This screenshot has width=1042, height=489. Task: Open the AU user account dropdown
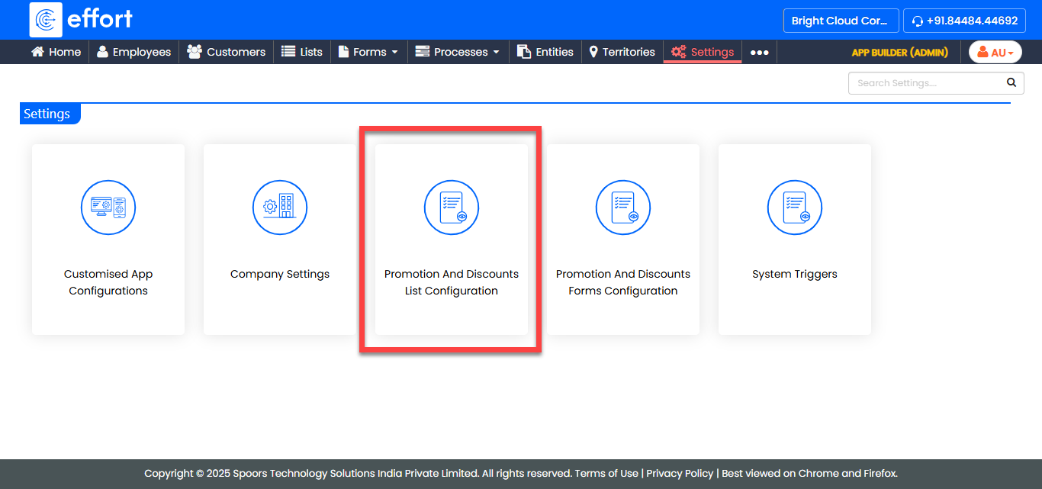point(995,52)
